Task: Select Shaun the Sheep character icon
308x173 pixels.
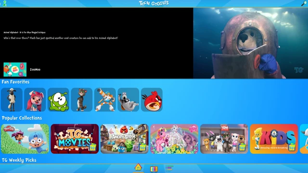Action: [x=12, y=99]
